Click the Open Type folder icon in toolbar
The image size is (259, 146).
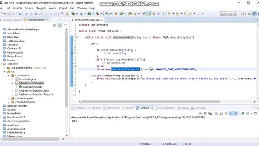(130, 13)
